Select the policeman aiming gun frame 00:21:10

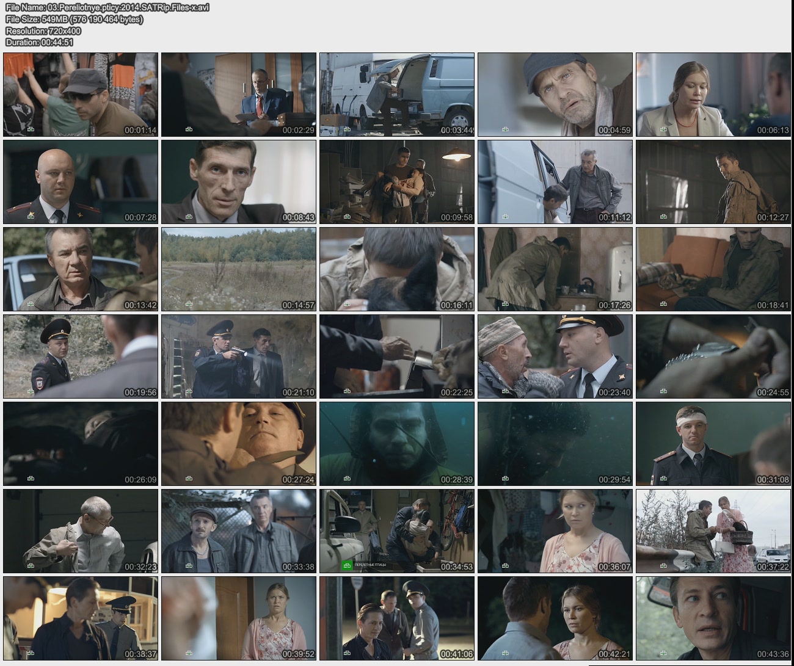pos(239,357)
